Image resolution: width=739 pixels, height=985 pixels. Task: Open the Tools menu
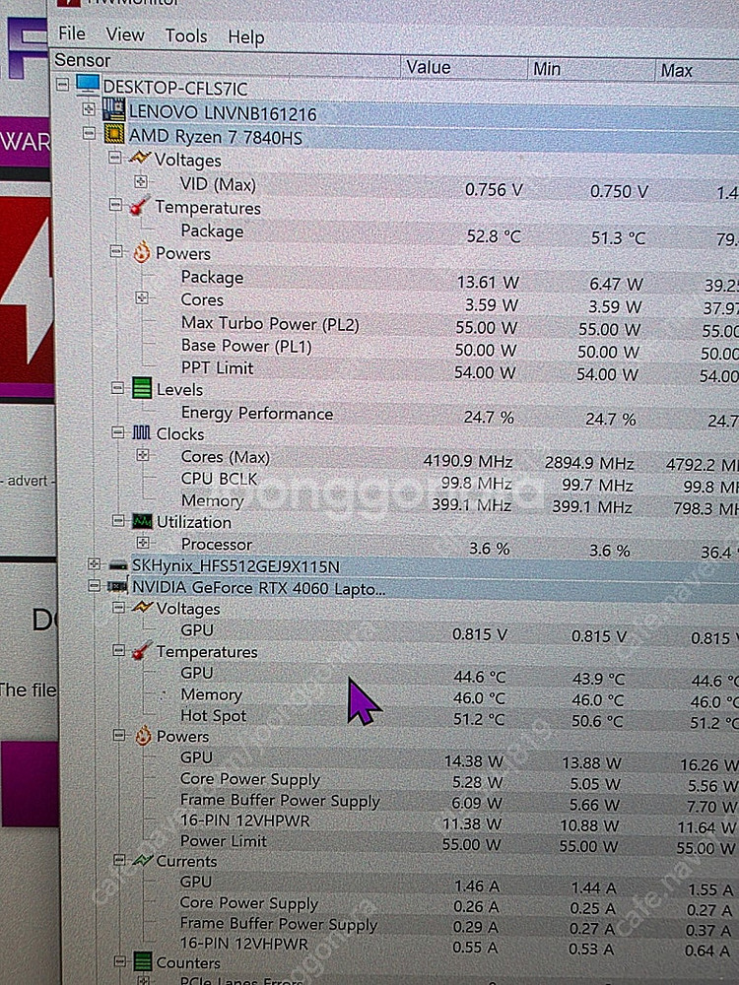[x=186, y=35]
